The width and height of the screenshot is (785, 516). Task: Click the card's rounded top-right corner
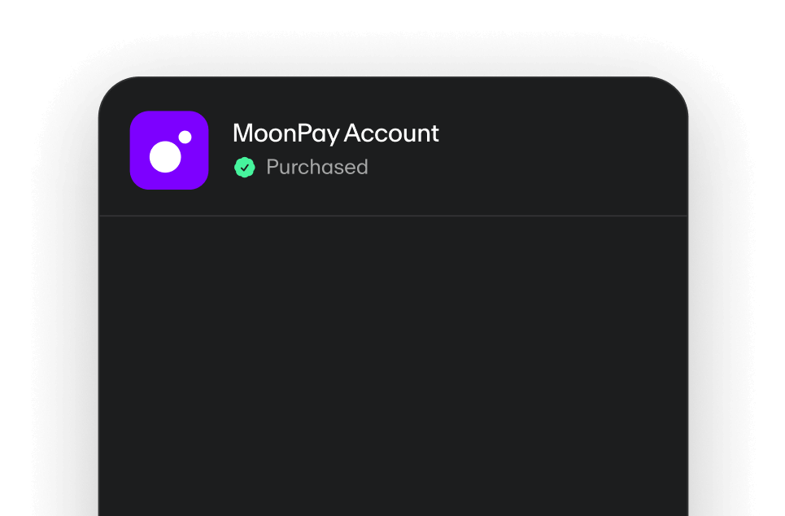click(674, 91)
